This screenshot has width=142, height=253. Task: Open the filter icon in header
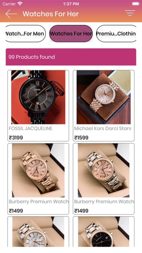point(130,13)
